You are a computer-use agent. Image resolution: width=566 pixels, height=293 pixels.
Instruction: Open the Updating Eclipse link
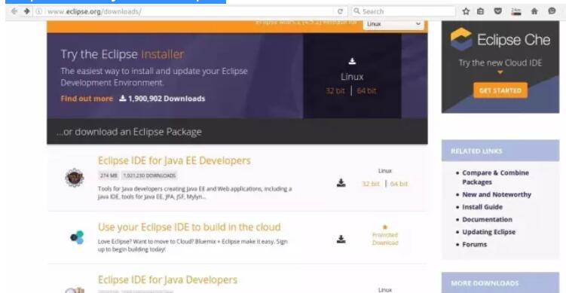pos(489,232)
